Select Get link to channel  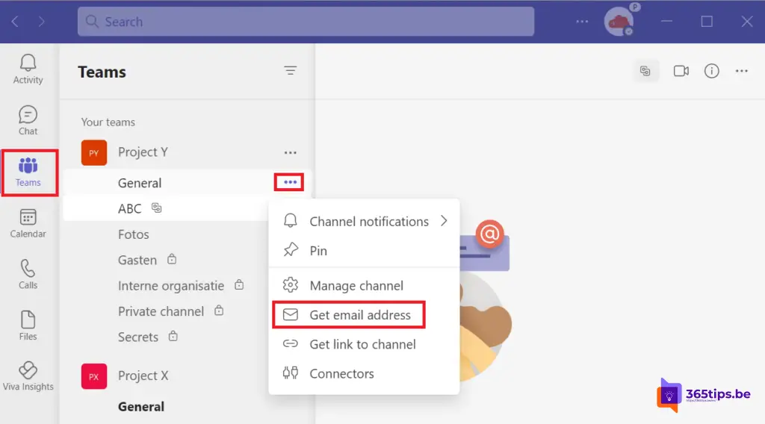(364, 344)
